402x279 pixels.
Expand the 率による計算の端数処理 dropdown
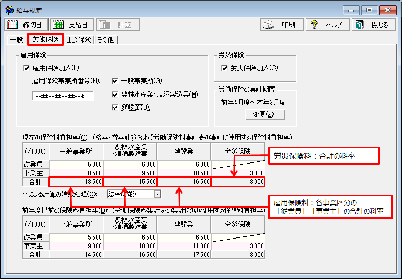click(157, 193)
